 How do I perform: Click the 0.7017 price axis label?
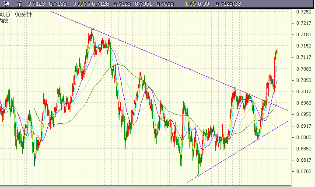click(304, 92)
